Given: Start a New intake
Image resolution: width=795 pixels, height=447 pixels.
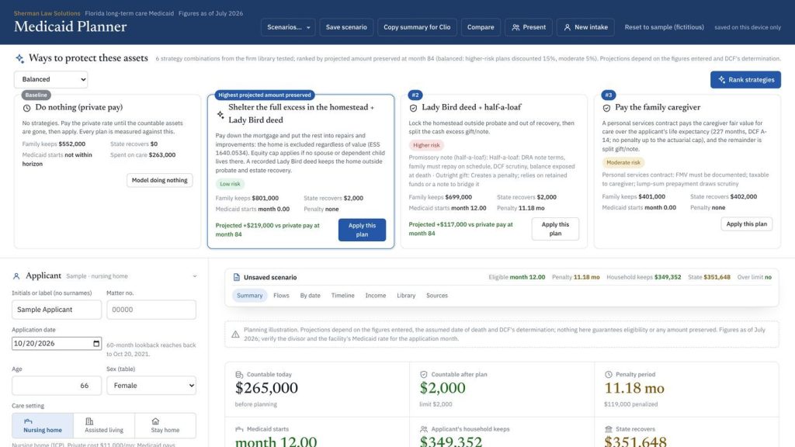Looking at the screenshot, I should click(585, 27).
